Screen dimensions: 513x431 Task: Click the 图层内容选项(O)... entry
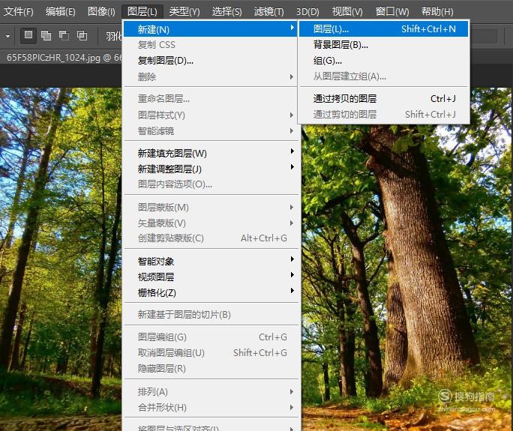tap(211, 184)
